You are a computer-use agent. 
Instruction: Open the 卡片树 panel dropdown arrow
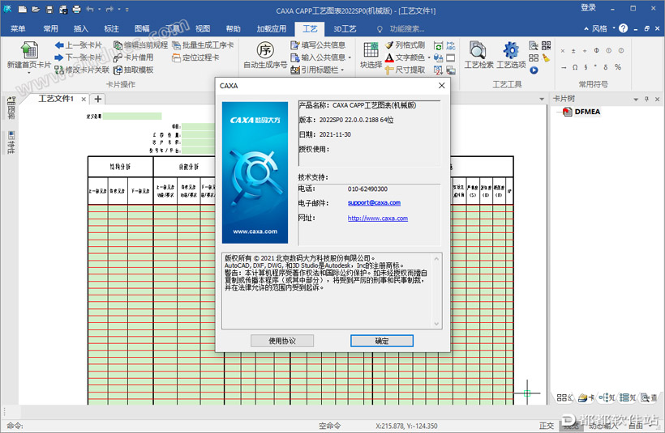tap(636, 99)
